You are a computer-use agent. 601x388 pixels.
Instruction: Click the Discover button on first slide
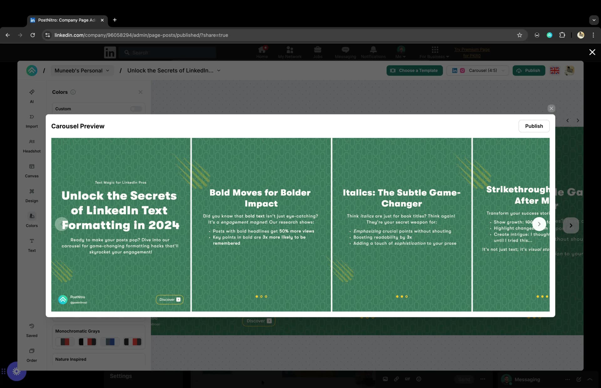pyautogui.click(x=169, y=299)
